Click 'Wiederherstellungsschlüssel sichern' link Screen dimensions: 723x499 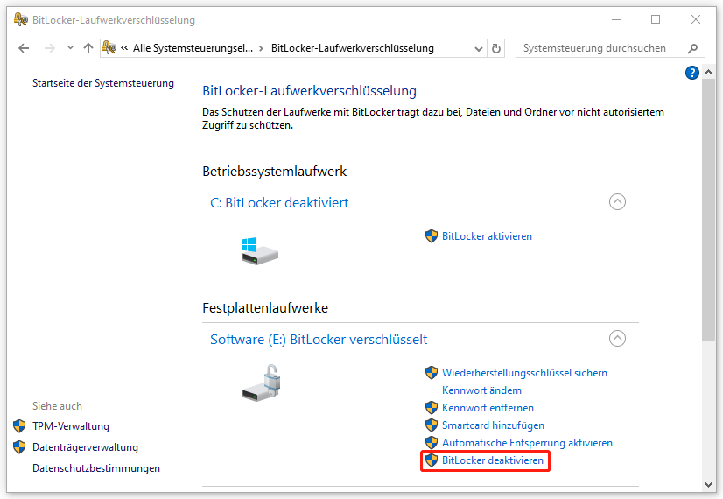pyautogui.click(x=524, y=373)
